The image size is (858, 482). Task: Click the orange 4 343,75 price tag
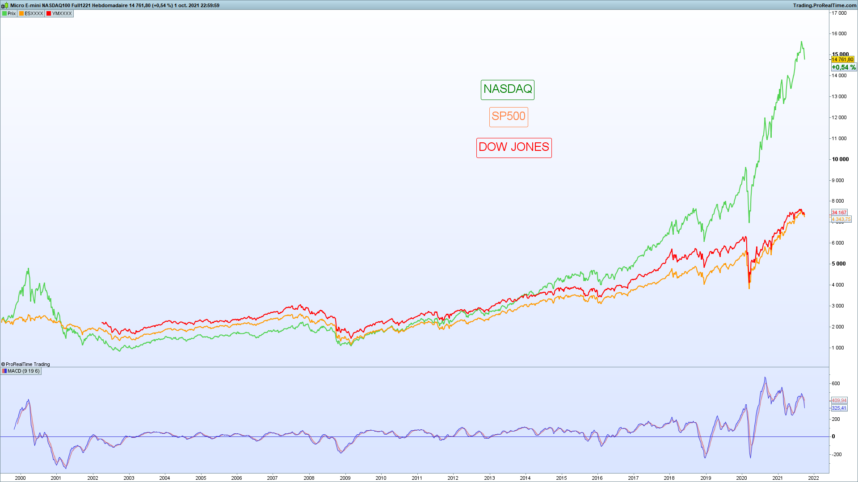click(841, 220)
